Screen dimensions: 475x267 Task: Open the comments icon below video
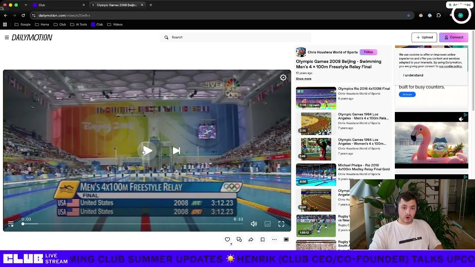point(239,240)
